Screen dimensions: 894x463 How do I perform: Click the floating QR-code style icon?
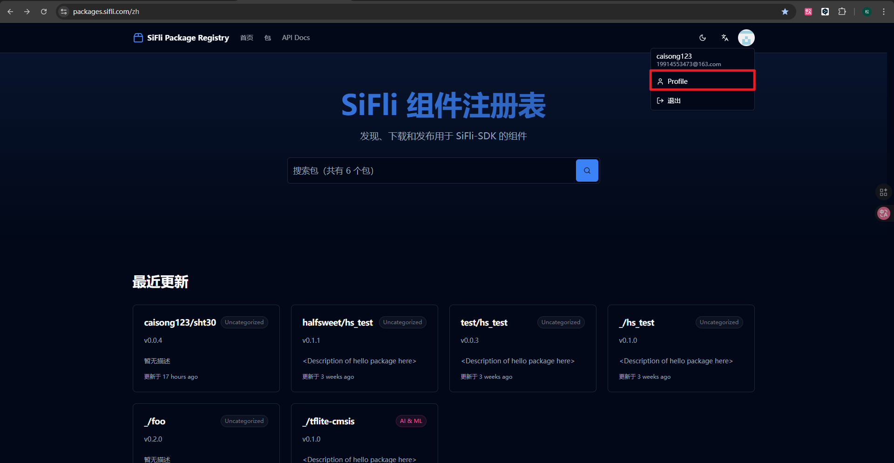(x=883, y=192)
